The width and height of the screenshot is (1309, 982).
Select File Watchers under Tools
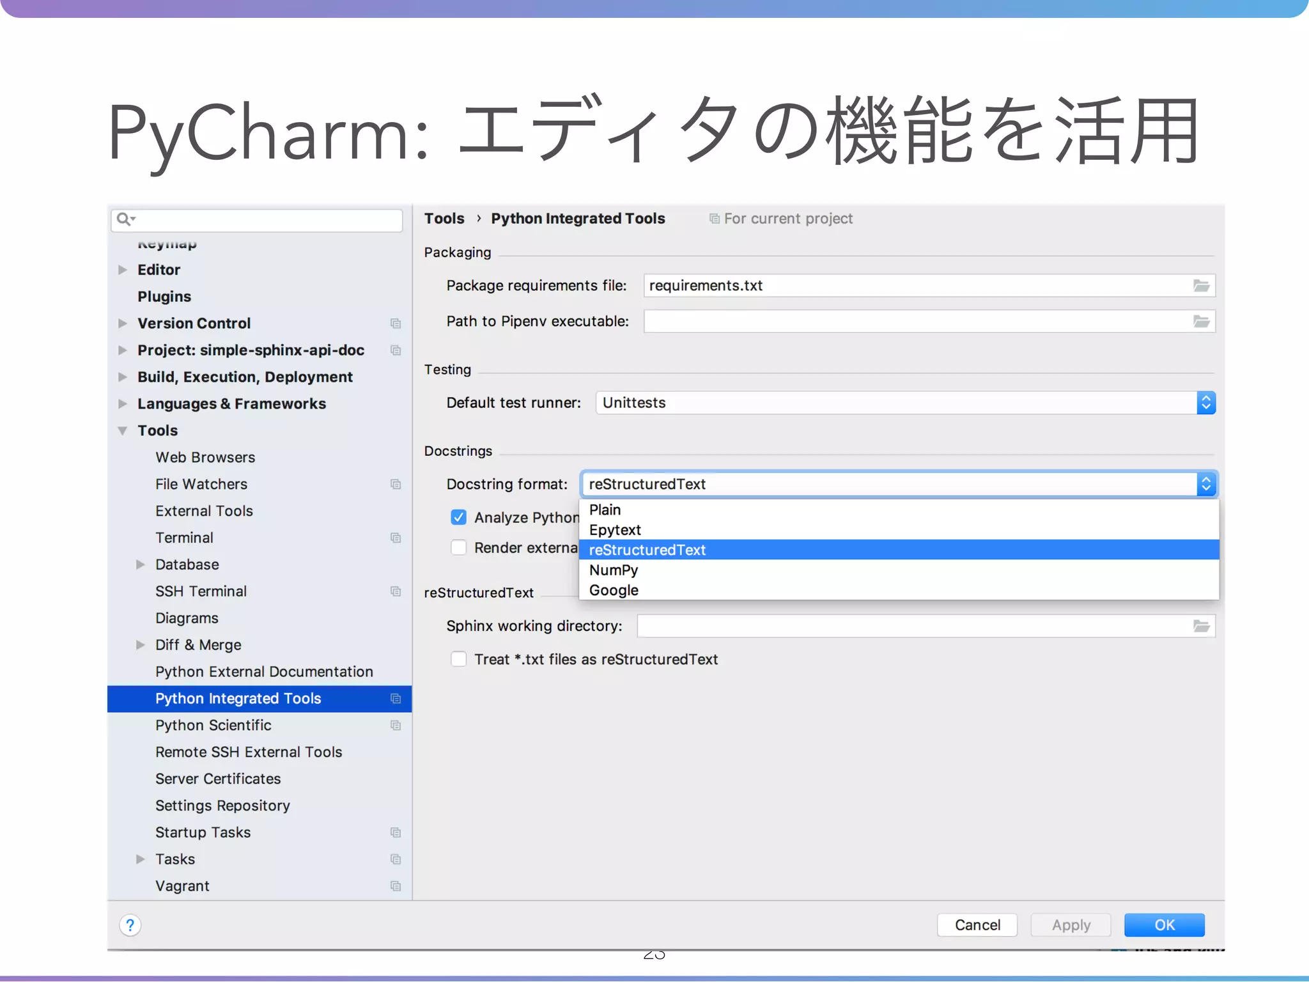201,485
